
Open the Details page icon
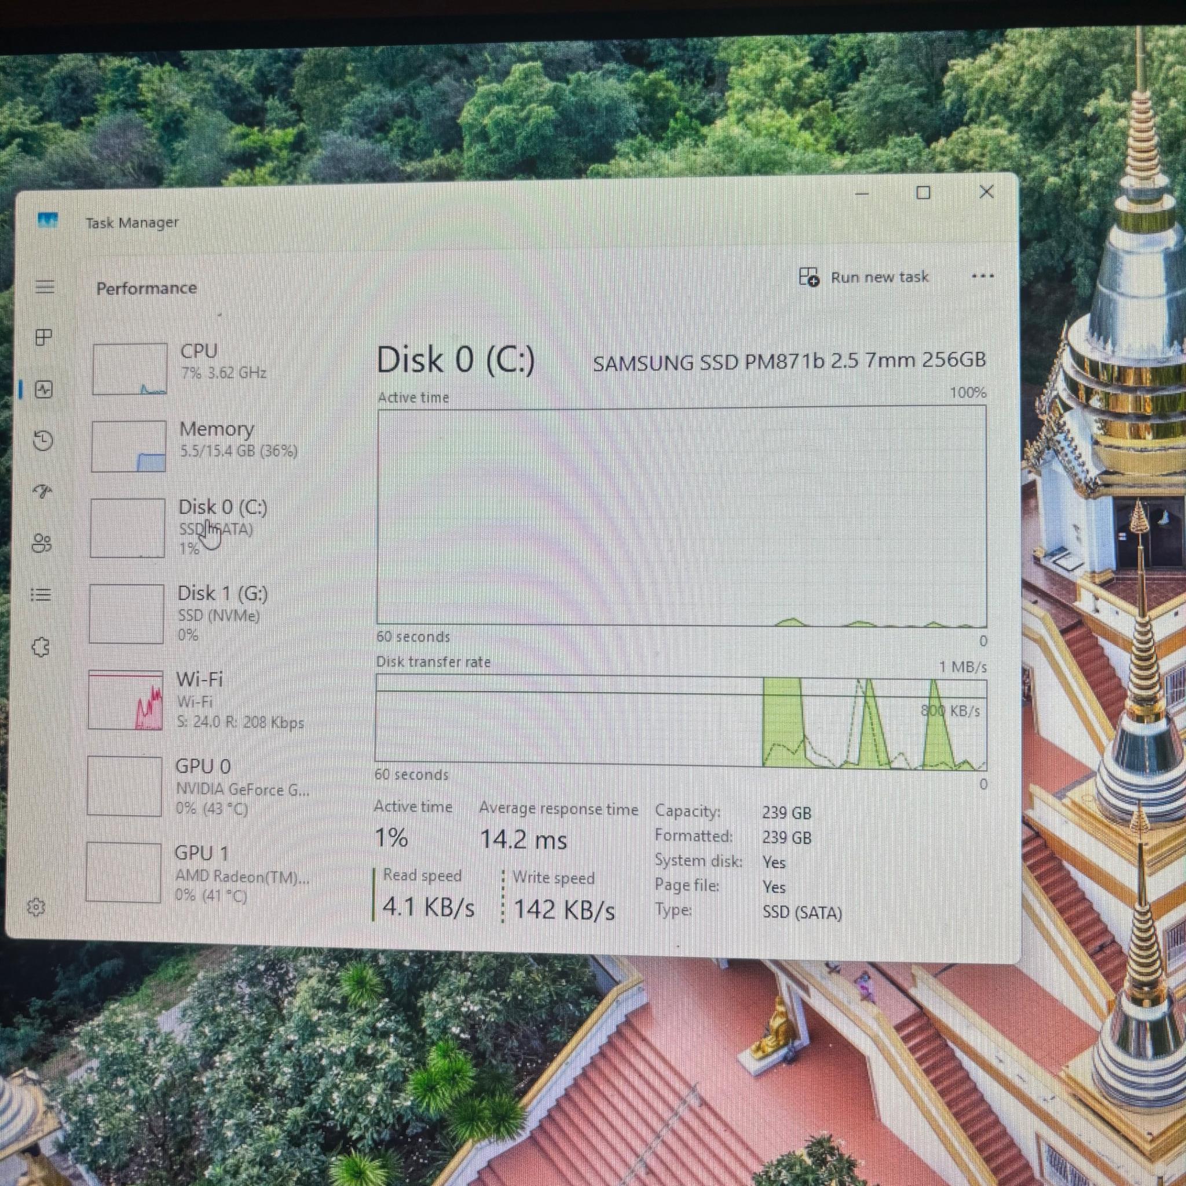tap(41, 594)
